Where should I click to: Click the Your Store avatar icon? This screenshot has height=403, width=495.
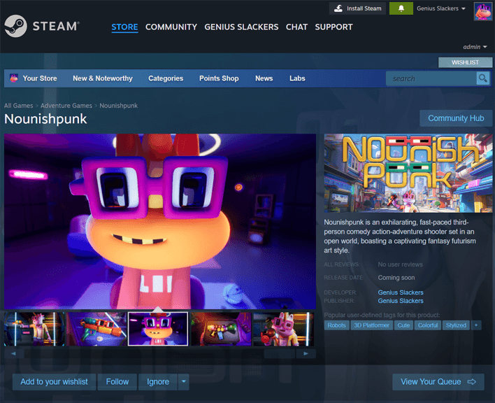click(x=14, y=78)
